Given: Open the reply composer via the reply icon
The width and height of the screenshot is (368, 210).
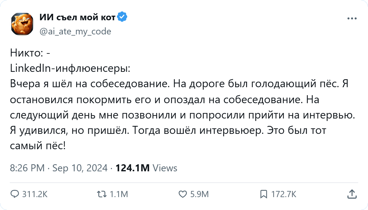Looking at the screenshot, I should coord(15,194).
